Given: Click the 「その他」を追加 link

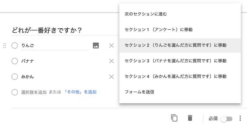Looking at the screenshot, I should tap(80, 92).
